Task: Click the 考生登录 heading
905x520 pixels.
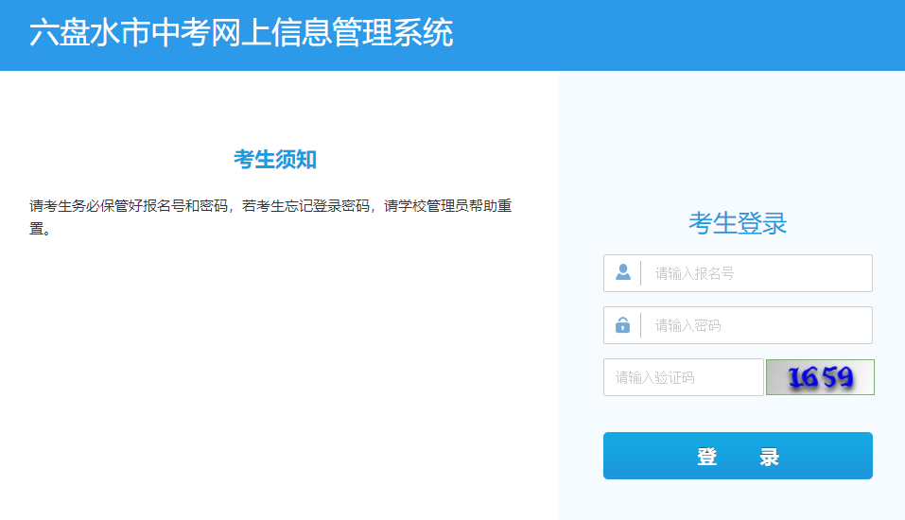Action: pyautogui.click(x=738, y=223)
